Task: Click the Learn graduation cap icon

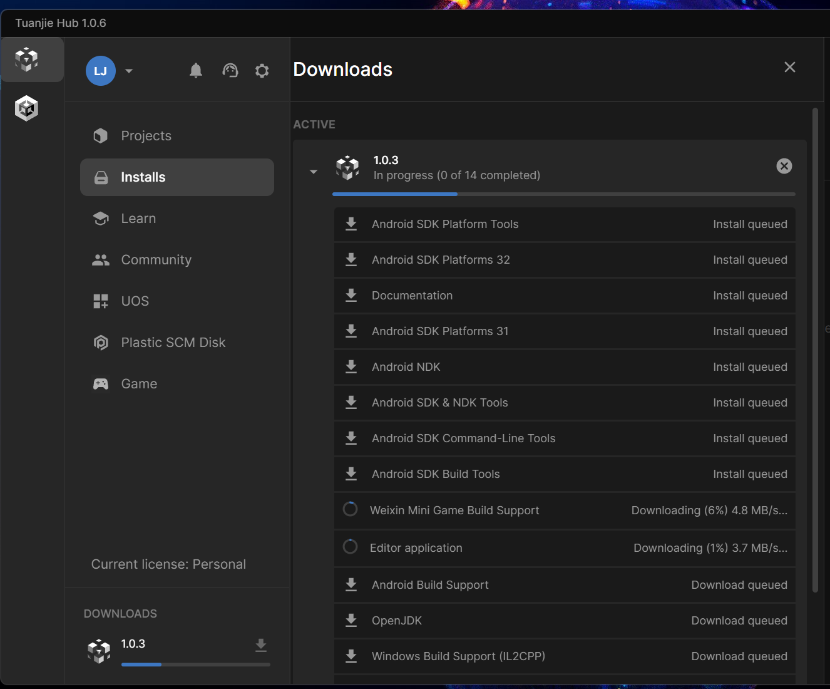Action: click(x=101, y=219)
